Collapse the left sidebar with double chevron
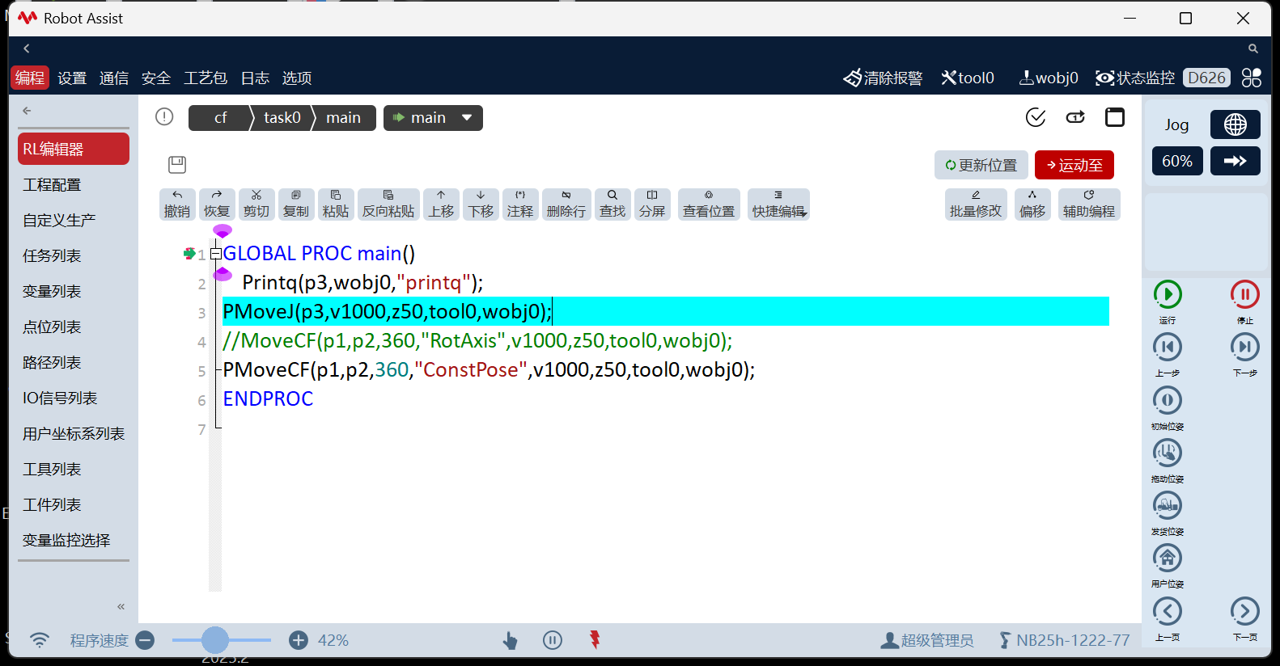This screenshot has width=1280, height=666. (121, 606)
